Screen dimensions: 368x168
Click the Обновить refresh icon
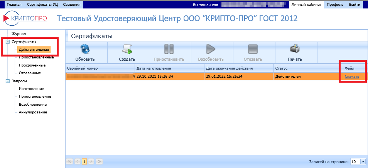85,49
